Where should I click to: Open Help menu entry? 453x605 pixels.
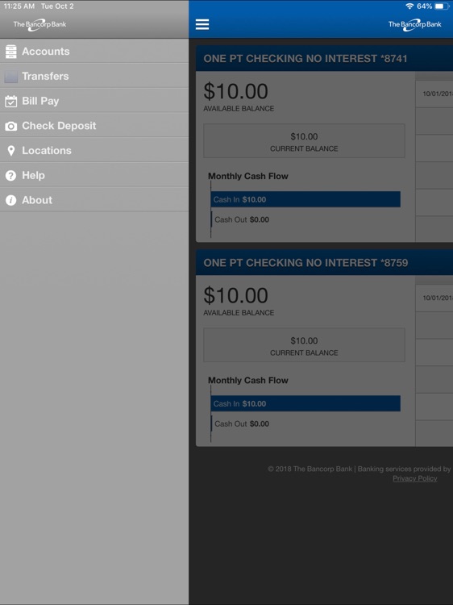[94, 175]
